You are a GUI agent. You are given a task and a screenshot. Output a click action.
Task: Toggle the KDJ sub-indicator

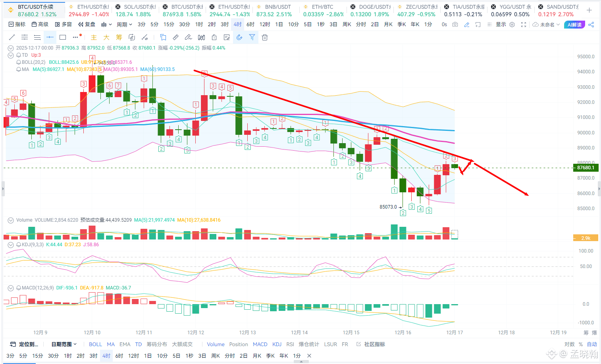point(277,344)
